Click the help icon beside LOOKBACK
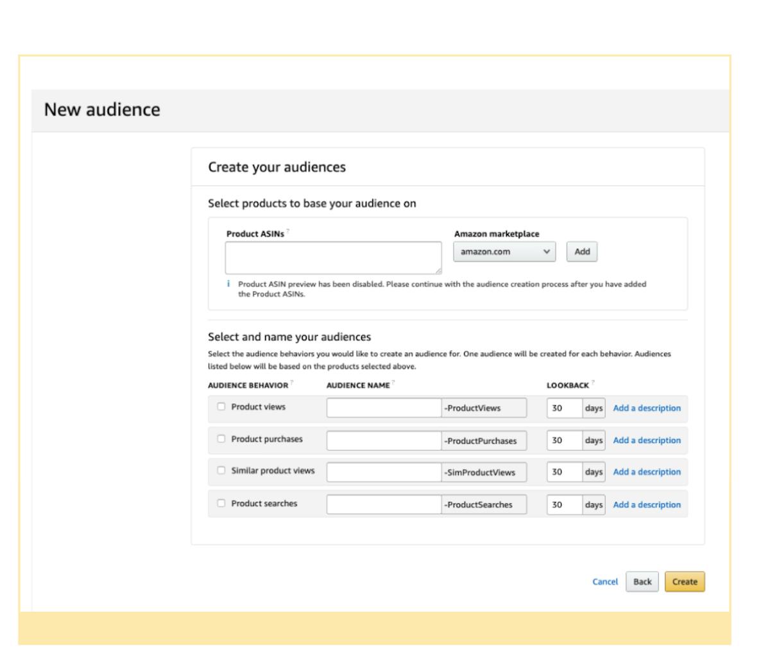This screenshot has width=770, height=659. click(592, 383)
